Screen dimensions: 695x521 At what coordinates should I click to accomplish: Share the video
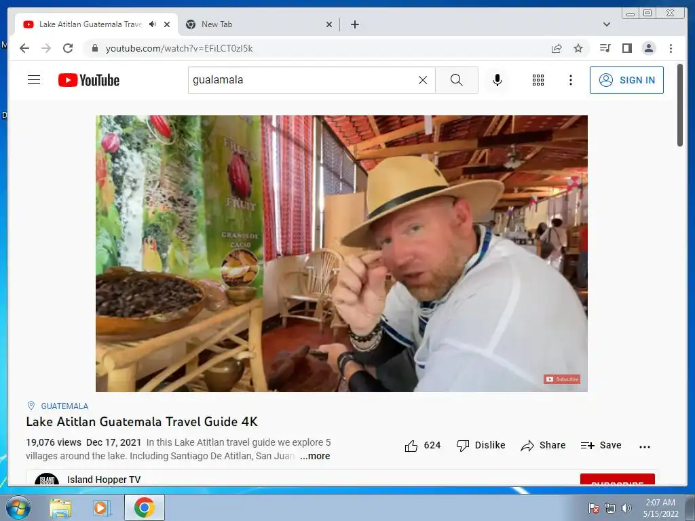point(543,445)
